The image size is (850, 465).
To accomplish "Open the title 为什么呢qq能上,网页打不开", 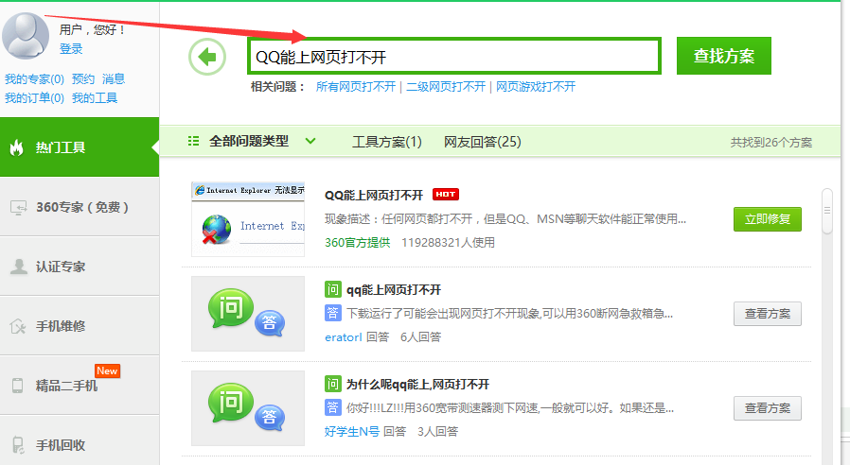I will 418,385.
